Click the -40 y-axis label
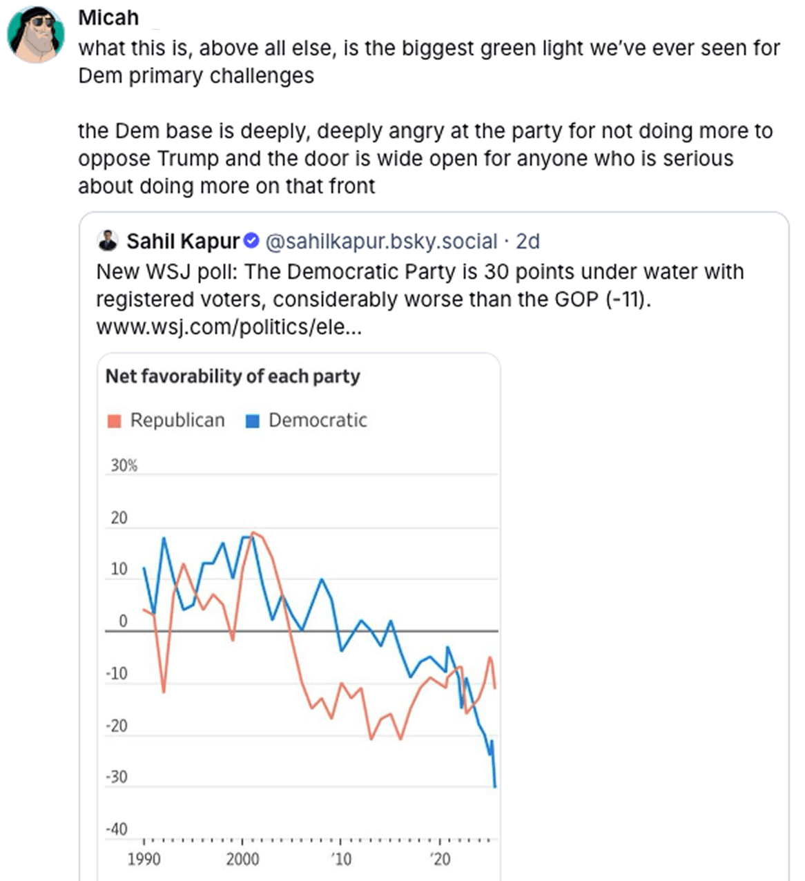Viewport: 805px width, 881px height. tap(117, 829)
